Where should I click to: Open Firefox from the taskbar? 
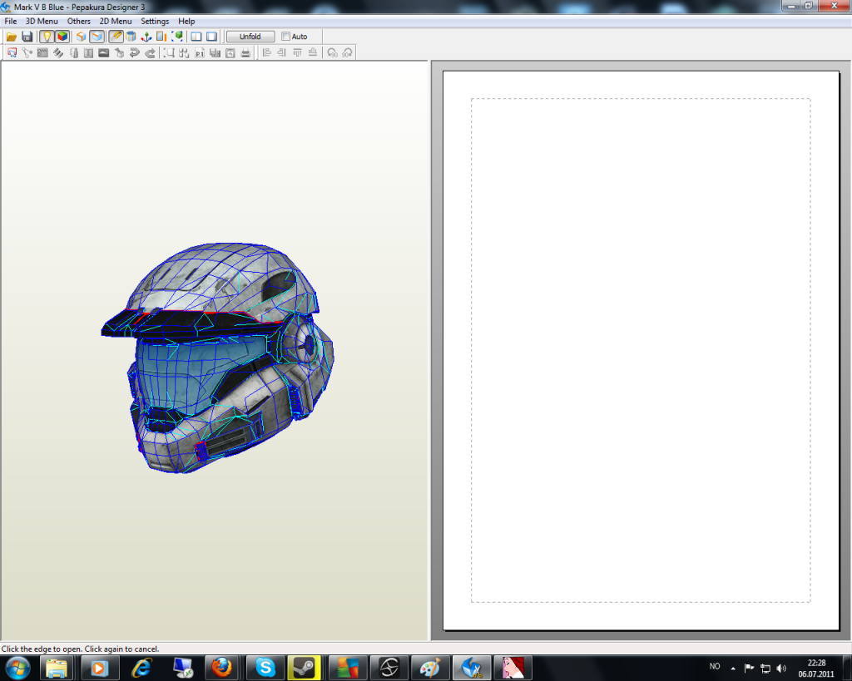point(221,668)
